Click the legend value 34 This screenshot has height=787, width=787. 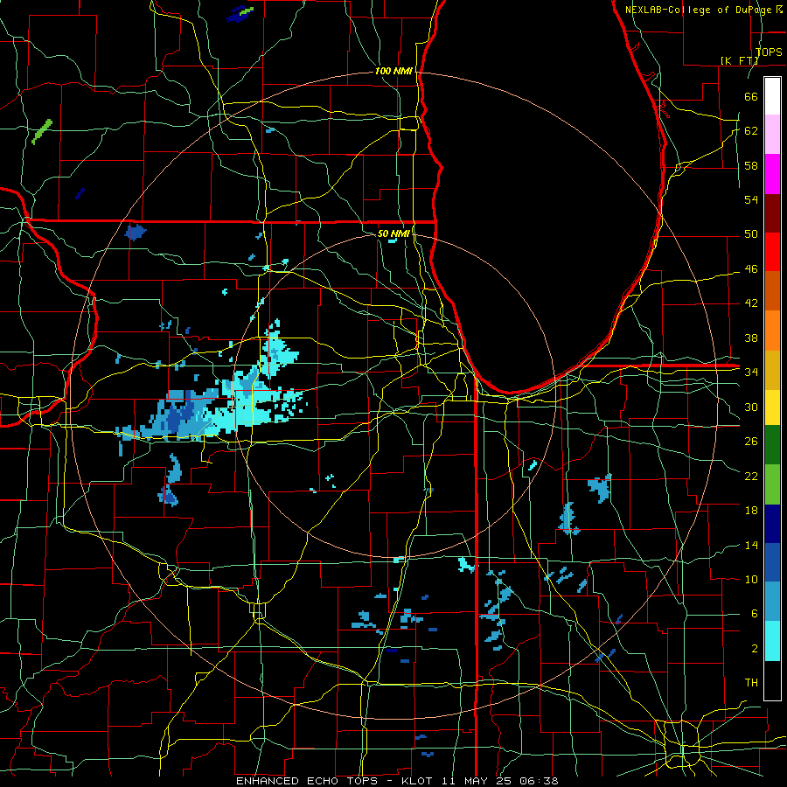(751, 373)
